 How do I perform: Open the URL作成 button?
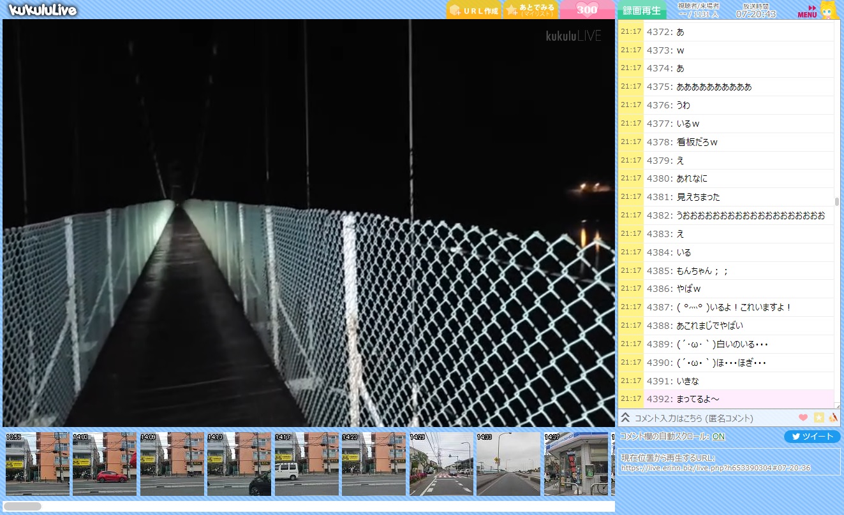[473, 10]
